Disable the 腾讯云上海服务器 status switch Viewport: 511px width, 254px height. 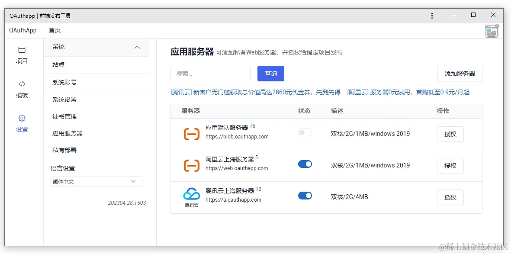tap(305, 196)
